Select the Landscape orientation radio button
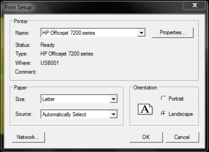 [x=163, y=114]
